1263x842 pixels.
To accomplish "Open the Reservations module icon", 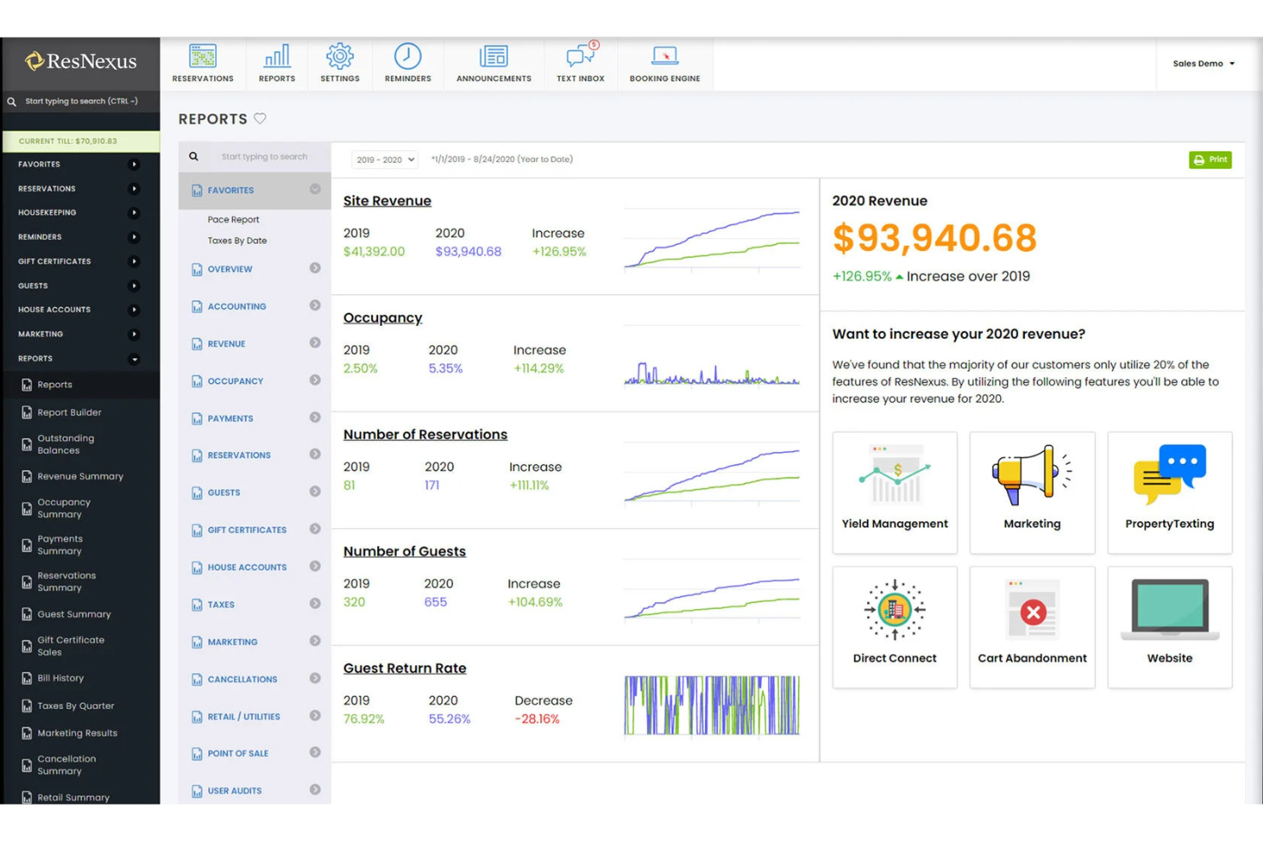I will [x=202, y=56].
